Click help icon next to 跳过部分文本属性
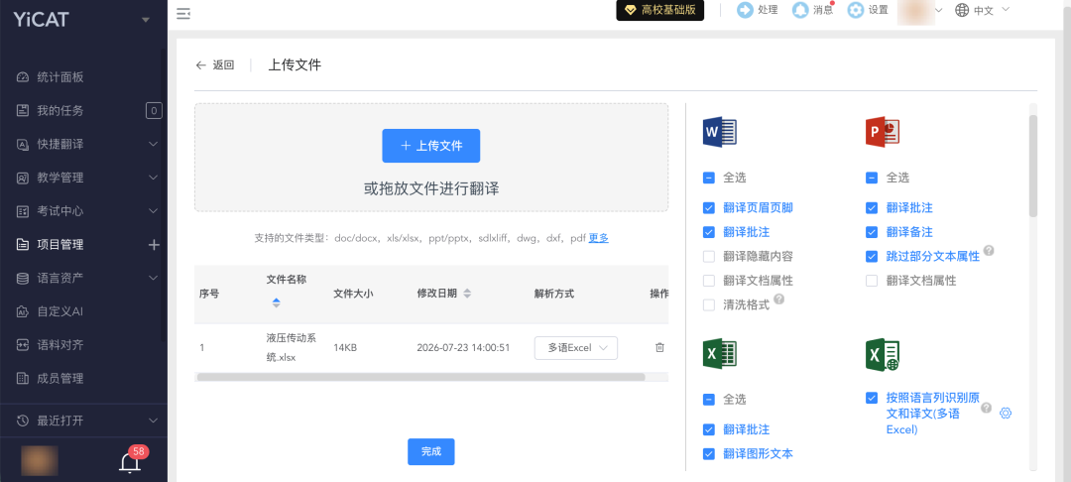1071x482 pixels. click(x=989, y=251)
